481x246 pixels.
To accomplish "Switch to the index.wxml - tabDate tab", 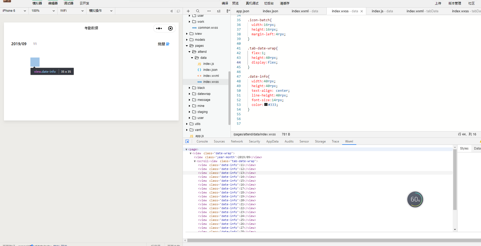I will point(422,11).
